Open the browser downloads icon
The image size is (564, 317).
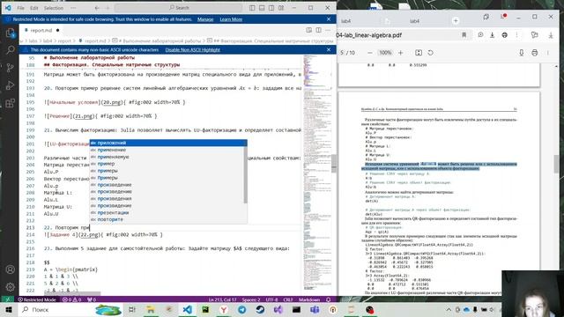pyautogui.click(x=551, y=35)
